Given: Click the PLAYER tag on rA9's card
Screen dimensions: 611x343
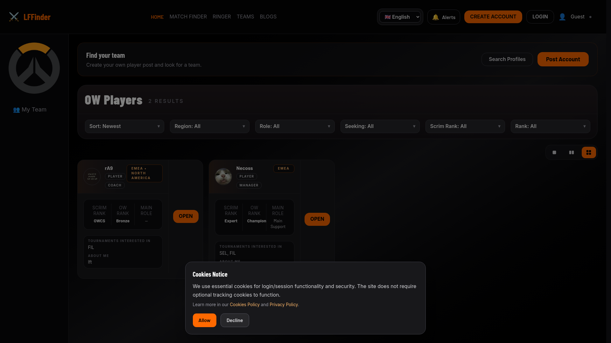Looking at the screenshot, I should click(x=115, y=177).
